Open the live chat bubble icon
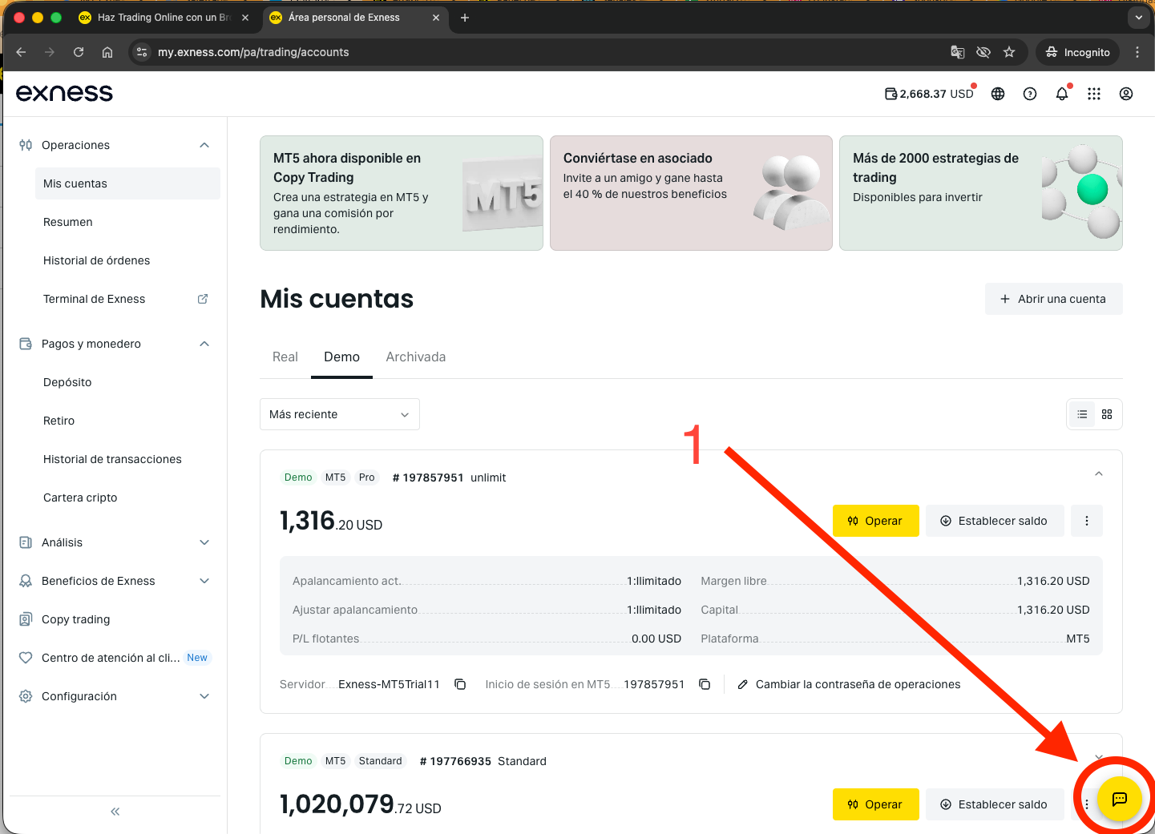Image resolution: width=1155 pixels, height=834 pixels. point(1119,799)
